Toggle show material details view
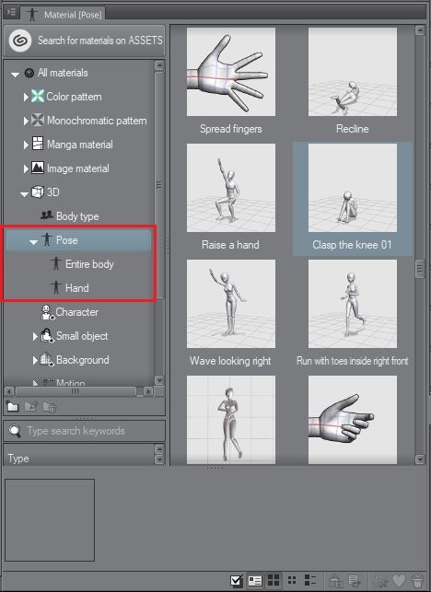 (x=255, y=580)
